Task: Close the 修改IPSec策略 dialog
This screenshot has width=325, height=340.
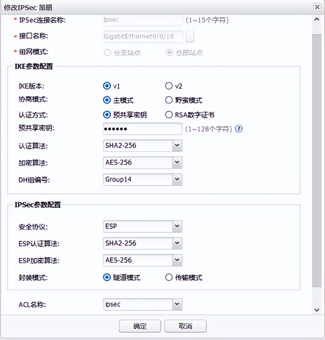Action: click(x=317, y=7)
